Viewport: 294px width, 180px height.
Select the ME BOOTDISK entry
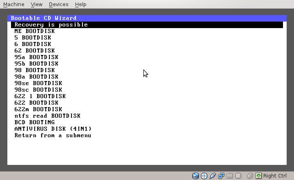tap(34, 31)
